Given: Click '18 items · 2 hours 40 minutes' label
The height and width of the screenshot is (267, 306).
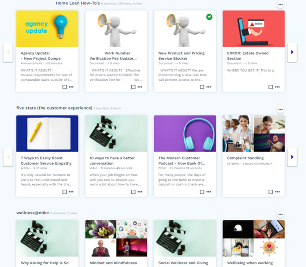Looking at the screenshot, I should tap(249, 164).
